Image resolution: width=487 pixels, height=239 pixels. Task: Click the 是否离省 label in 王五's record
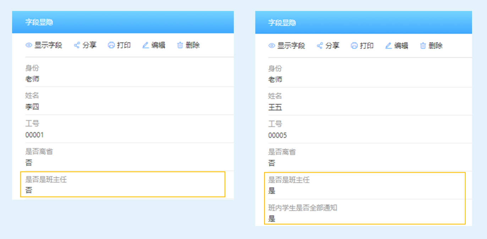coord(282,152)
